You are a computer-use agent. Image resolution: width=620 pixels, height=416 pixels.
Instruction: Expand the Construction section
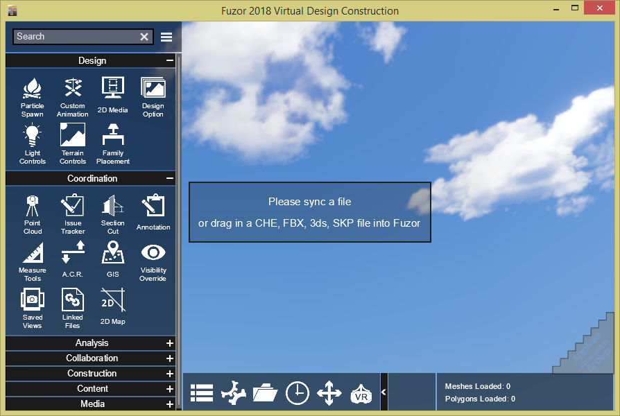(91, 373)
